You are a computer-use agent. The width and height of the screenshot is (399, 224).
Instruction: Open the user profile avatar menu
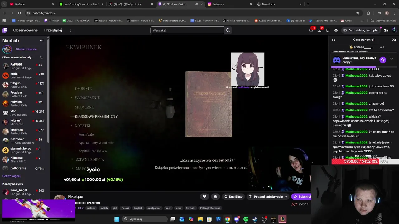(394, 30)
